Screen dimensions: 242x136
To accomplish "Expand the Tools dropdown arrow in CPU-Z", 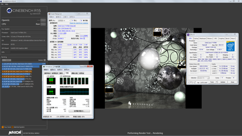I will [x=216, y=82].
